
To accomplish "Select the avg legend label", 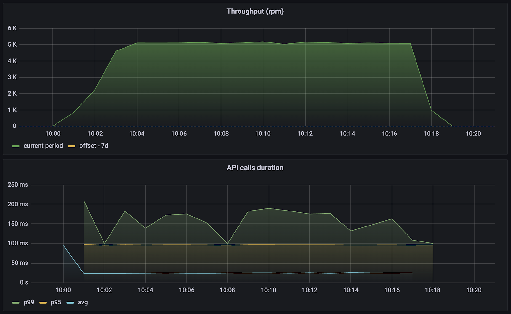I will (x=82, y=302).
